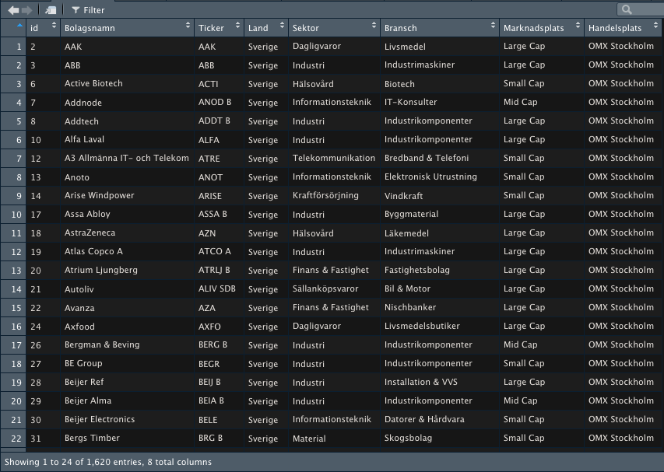The height and width of the screenshot is (472, 664).
Task: Click the back navigation arrow
Action: click(13, 10)
